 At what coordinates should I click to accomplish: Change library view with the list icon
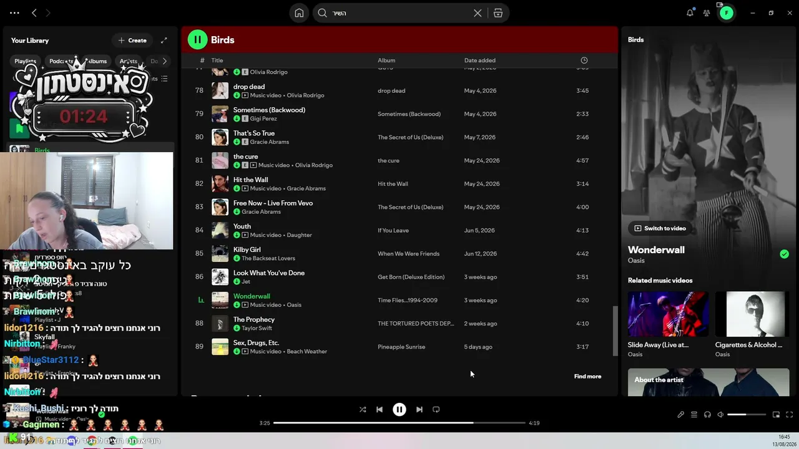tap(164, 79)
